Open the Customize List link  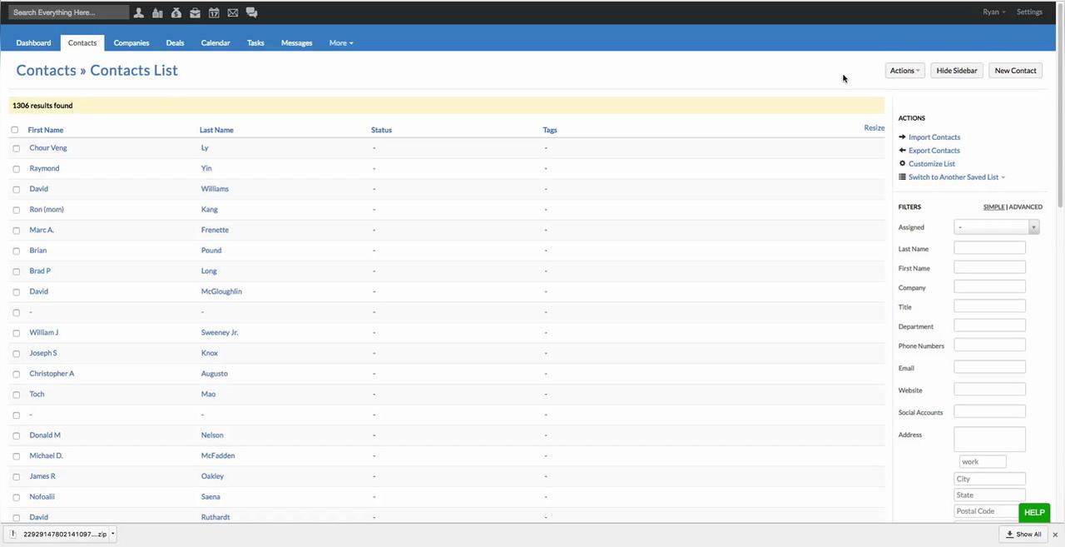tap(932, 164)
